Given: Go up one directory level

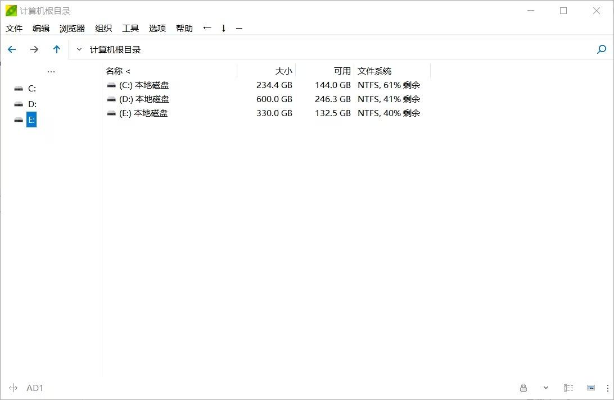Looking at the screenshot, I should [57, 49].
